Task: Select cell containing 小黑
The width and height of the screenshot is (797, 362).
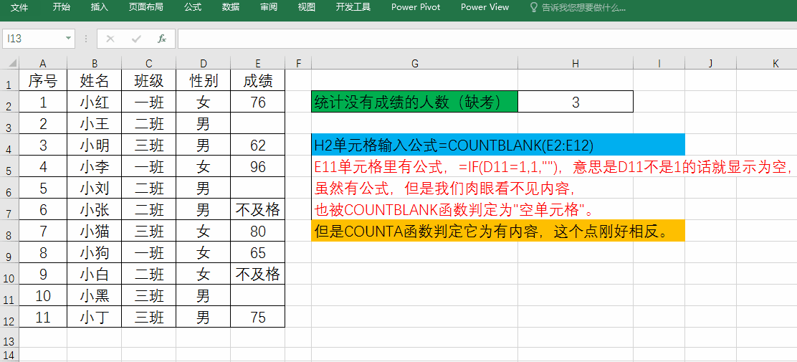Action: click(95, 295)
